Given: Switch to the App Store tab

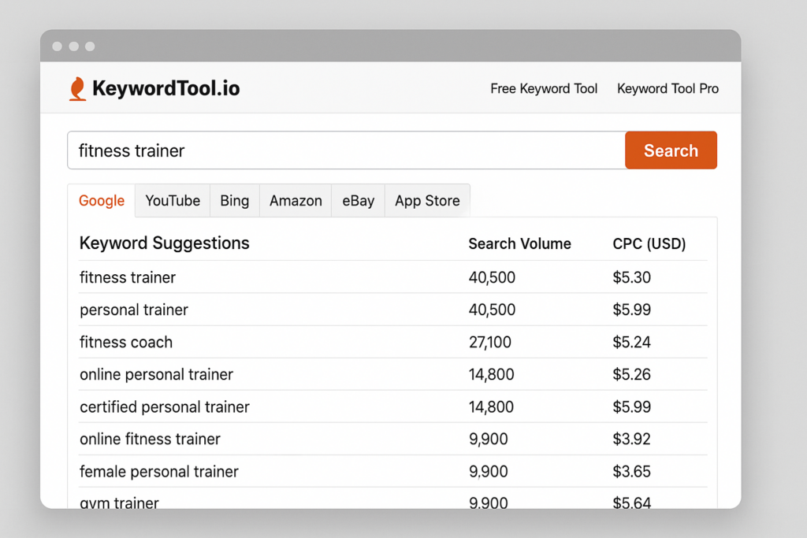Looking at the screenshot, I should click(427, 201).
